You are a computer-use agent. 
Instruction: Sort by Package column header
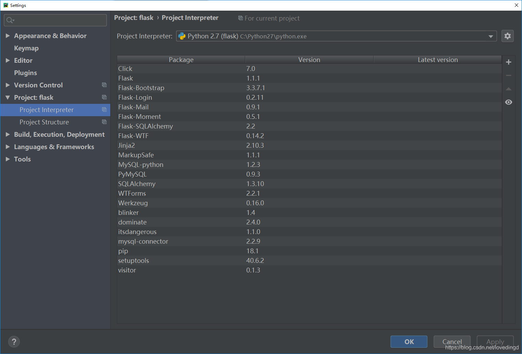point(181,60)
